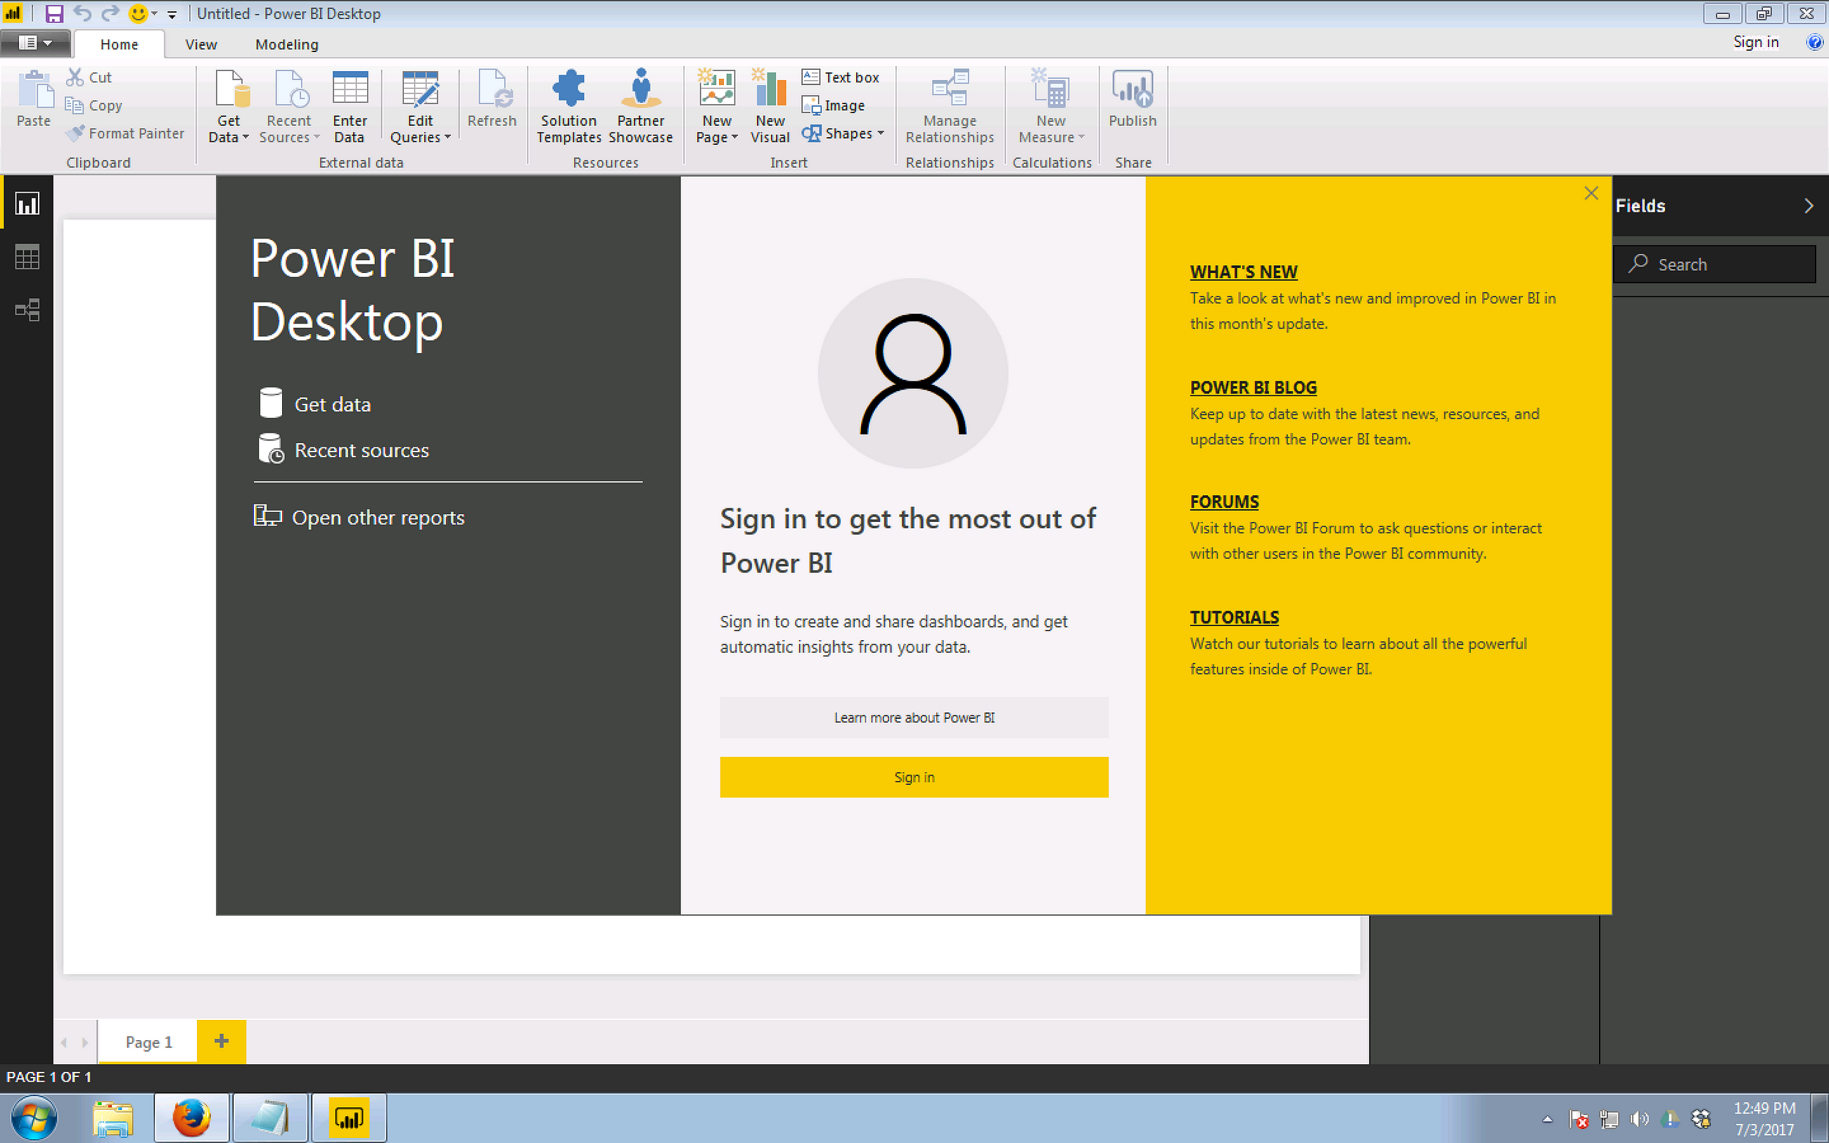
Task: Click the Redo arrow in title bar
Action: point(110,13)
